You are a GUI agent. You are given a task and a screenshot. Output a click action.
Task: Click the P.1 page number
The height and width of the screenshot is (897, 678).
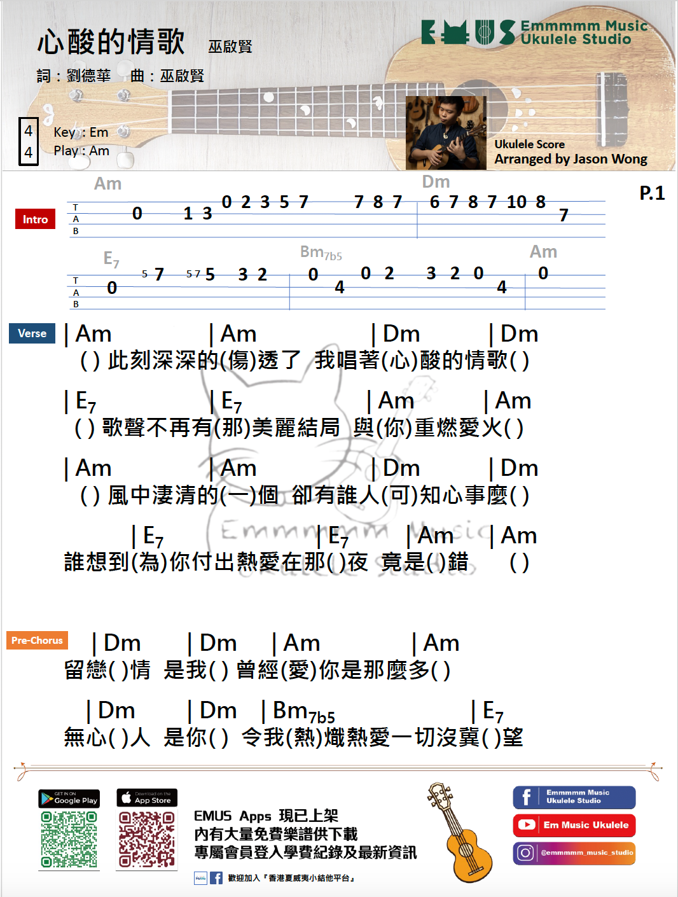click(652, 193)
